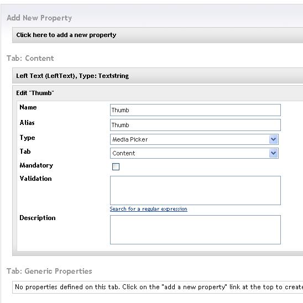Click the 'Add New Property' heading
This screenshot has width=303, height=303.
click(x=39, y=18)
